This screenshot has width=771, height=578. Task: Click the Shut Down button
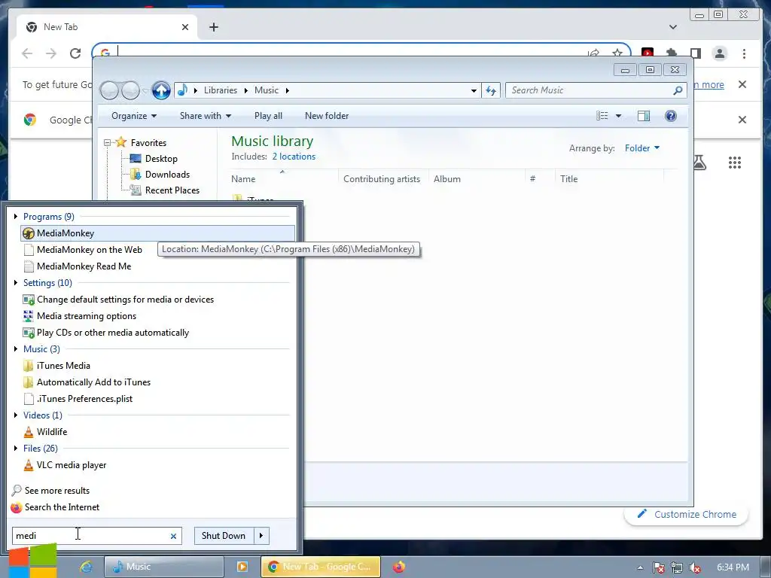[x=224, y=536]
